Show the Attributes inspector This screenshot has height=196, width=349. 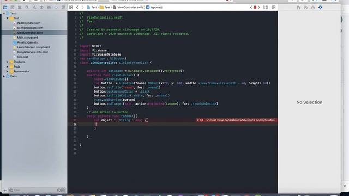click(x=320, y=8)
